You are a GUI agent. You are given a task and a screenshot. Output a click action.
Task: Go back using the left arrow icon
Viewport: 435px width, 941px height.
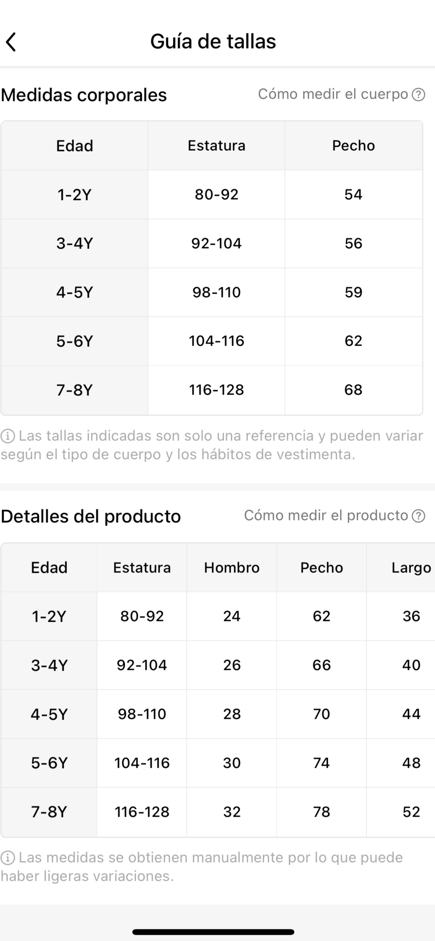pyautogui.click(x=11, y=42)
